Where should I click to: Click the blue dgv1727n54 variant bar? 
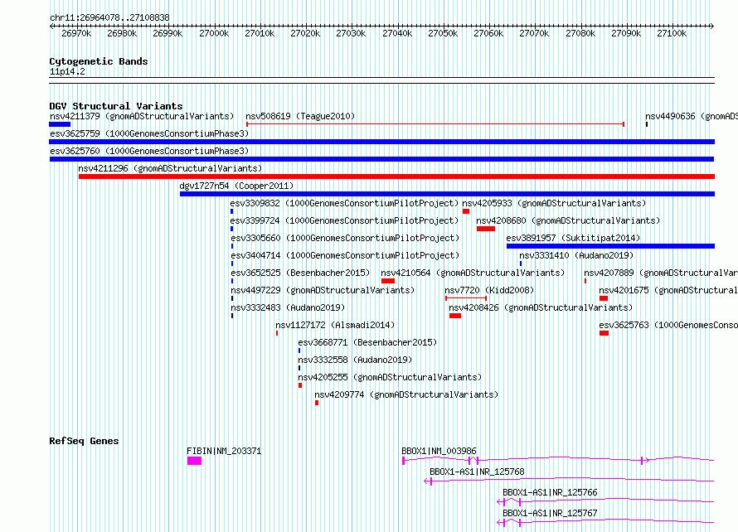tap(447, 194)
